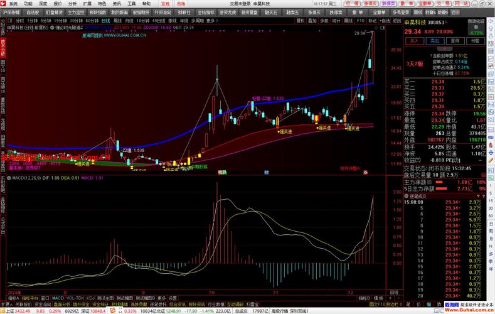Image resolution: width=495 pixels, height=314 pixels.
Task: Select the 指标A tab
Action: coord(14,298)
